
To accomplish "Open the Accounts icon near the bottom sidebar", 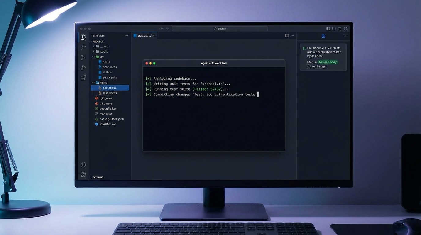I will pyautogui.click(x=83, y=165).
